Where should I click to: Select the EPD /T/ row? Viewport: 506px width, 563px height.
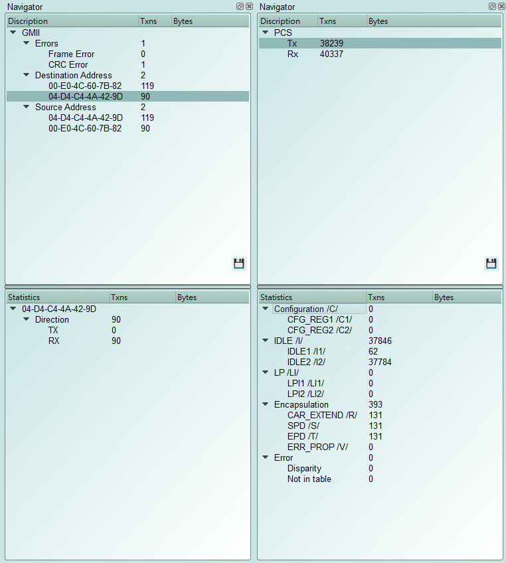pyautogui.click(x=380, y=437)
